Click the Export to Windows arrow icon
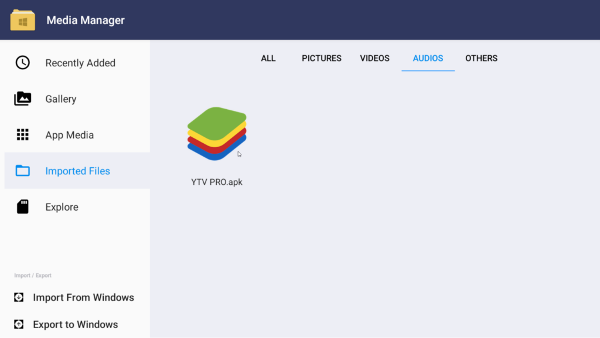 (19, 324)
